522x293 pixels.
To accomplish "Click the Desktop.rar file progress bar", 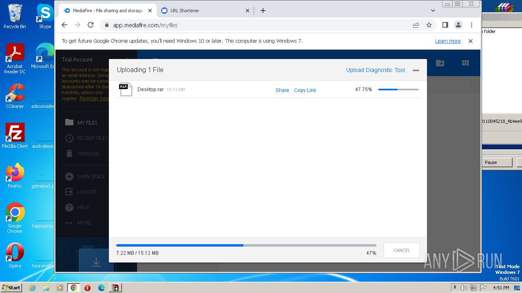I will (x=398, y=90).
